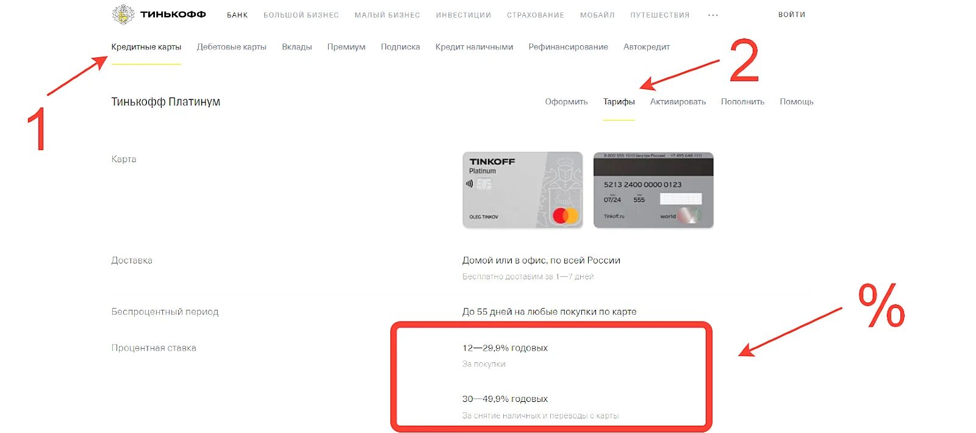This screenshot has width=976, height=433.
Task: Click ВОЙТИ login button
Action: click(x=792, y=15)
